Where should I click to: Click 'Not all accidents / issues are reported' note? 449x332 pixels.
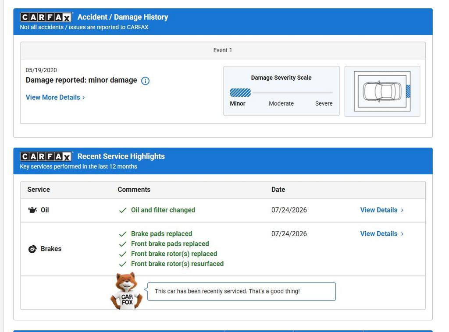(84, 28)
